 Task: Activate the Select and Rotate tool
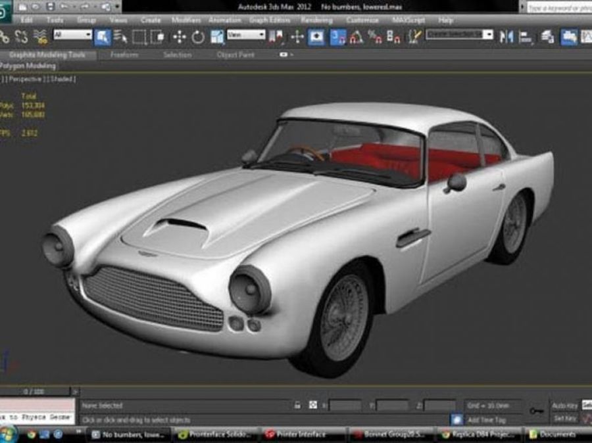point(198,37)
